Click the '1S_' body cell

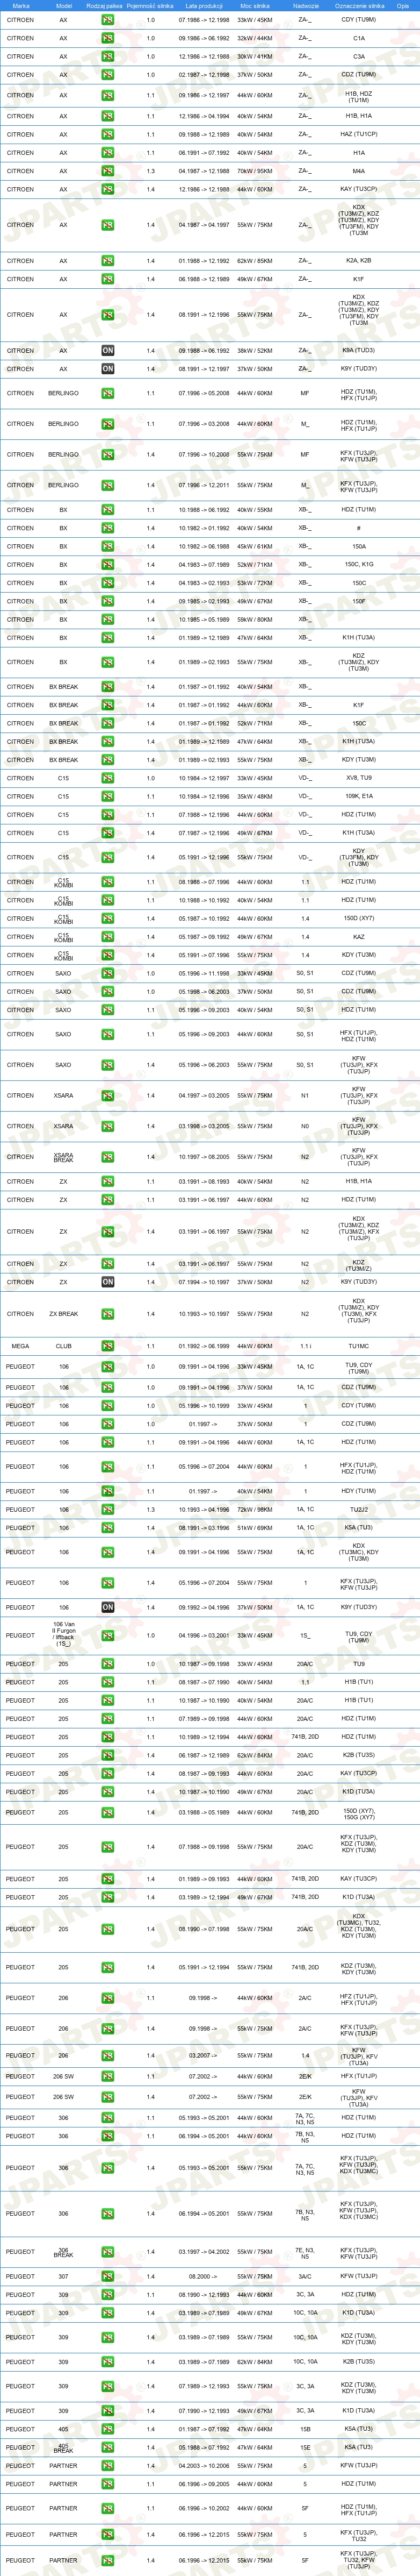point(305,1636)
